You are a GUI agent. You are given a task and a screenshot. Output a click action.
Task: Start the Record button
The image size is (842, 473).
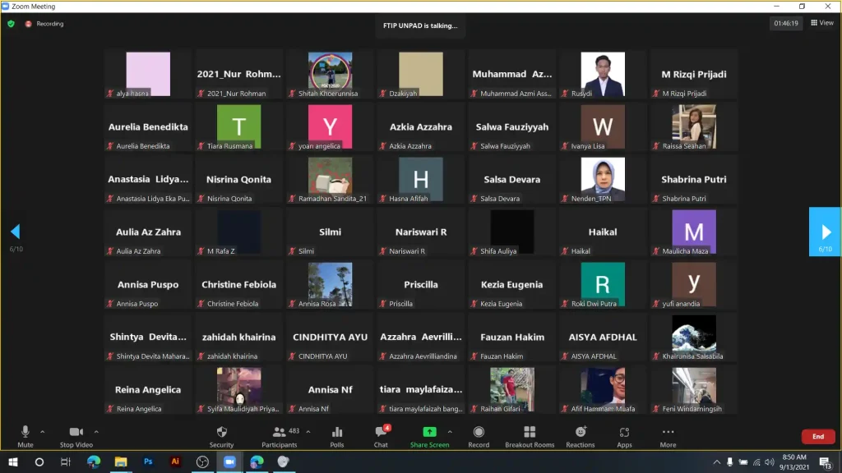479,436
